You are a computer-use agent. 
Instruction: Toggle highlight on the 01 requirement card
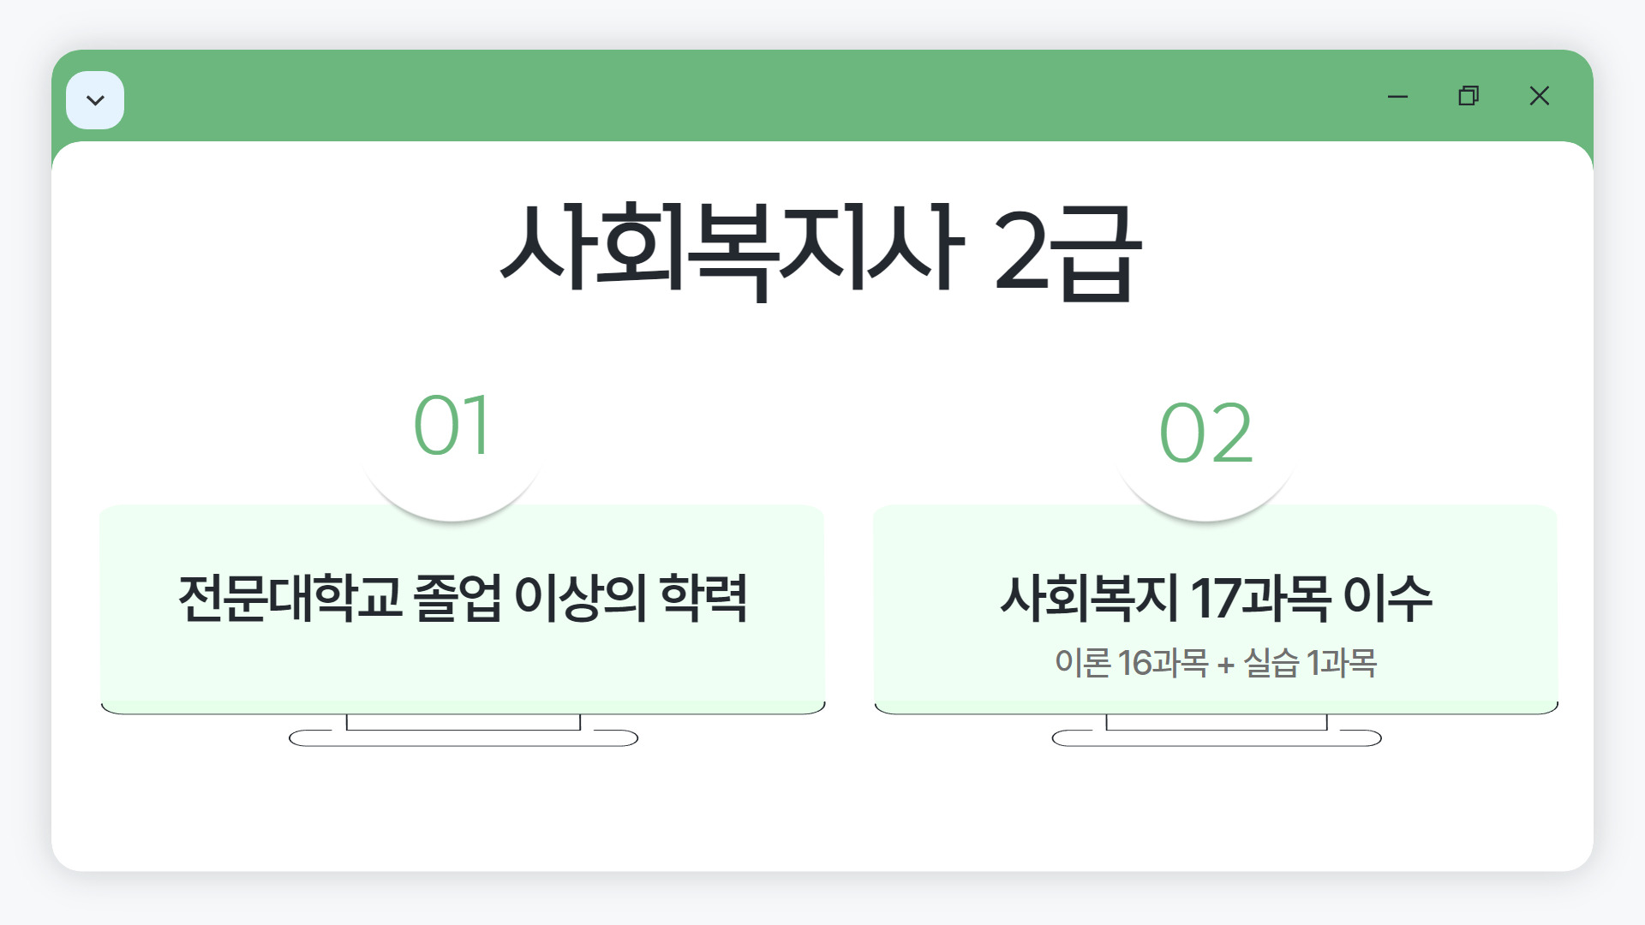click(463, 608)
